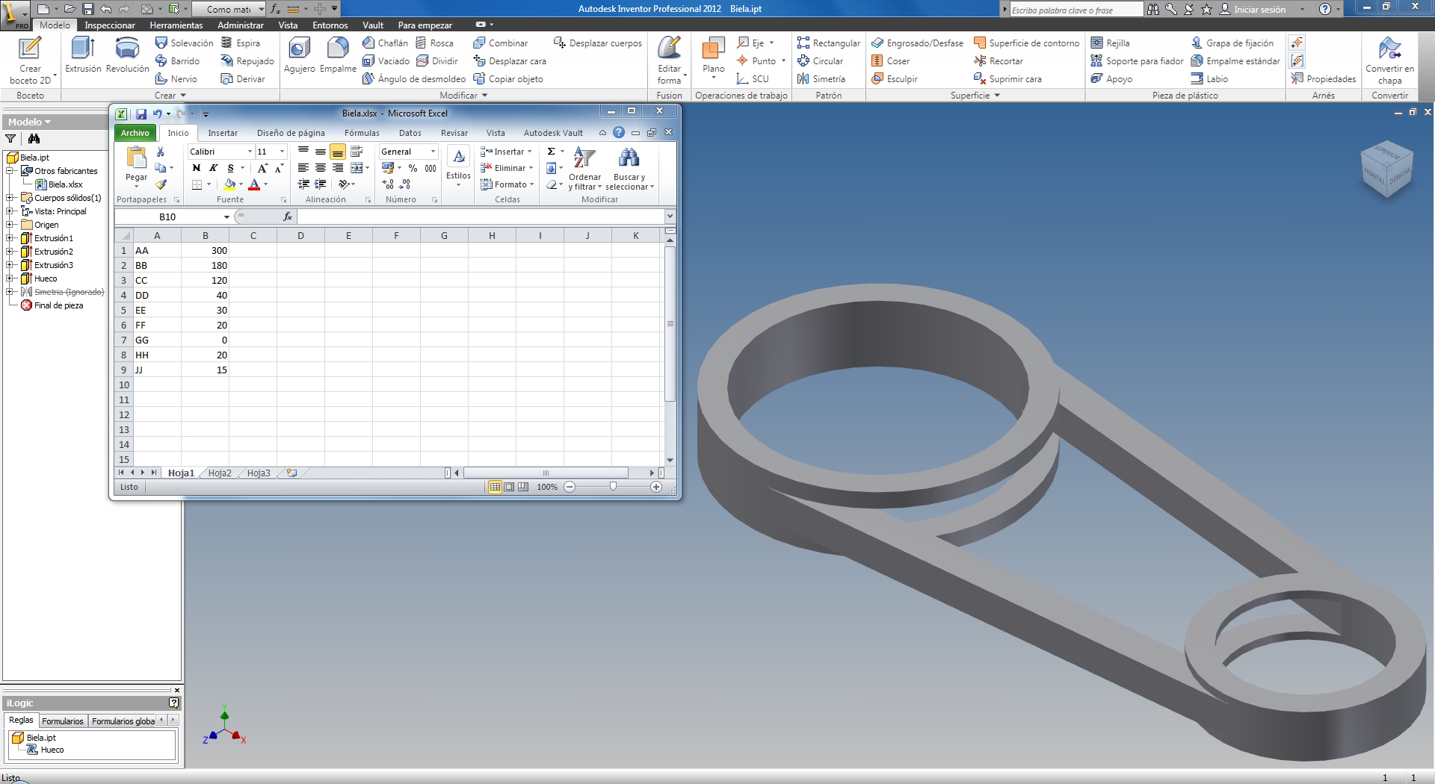Click Iniciar sesión

[1253, 9]
